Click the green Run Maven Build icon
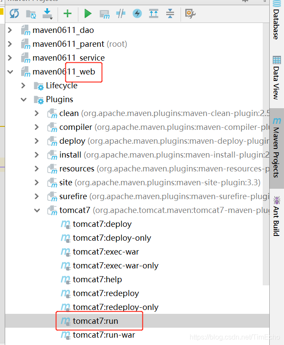This screenshot has height=345, width=284. (88, 14)
